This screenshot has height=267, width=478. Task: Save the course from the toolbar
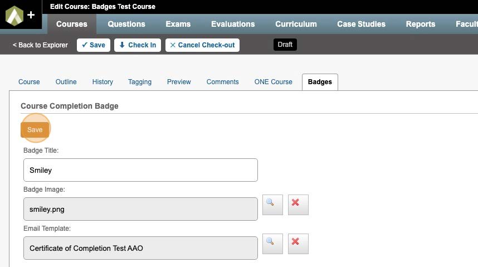(x=93, y=45)
